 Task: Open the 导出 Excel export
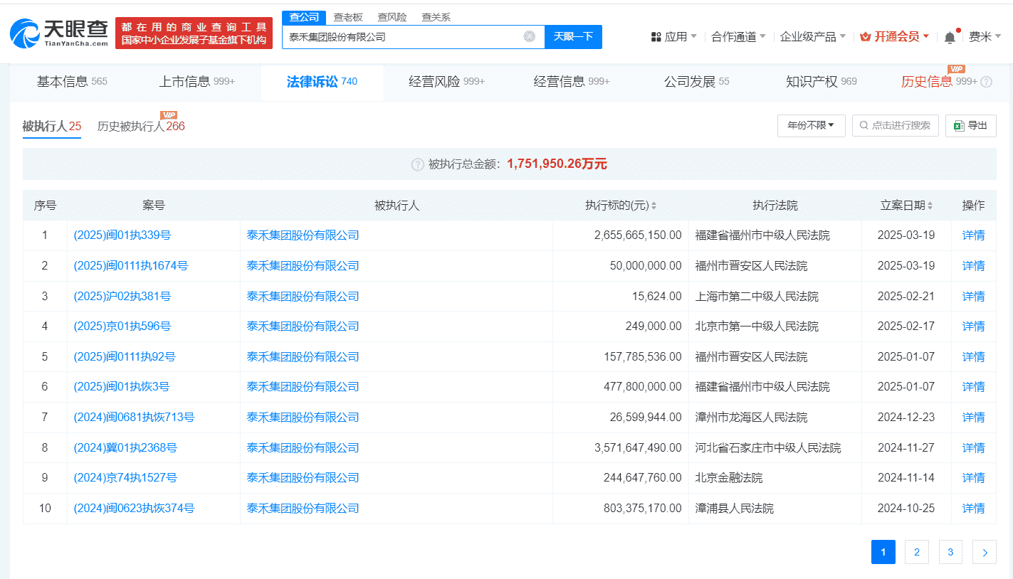970,125
